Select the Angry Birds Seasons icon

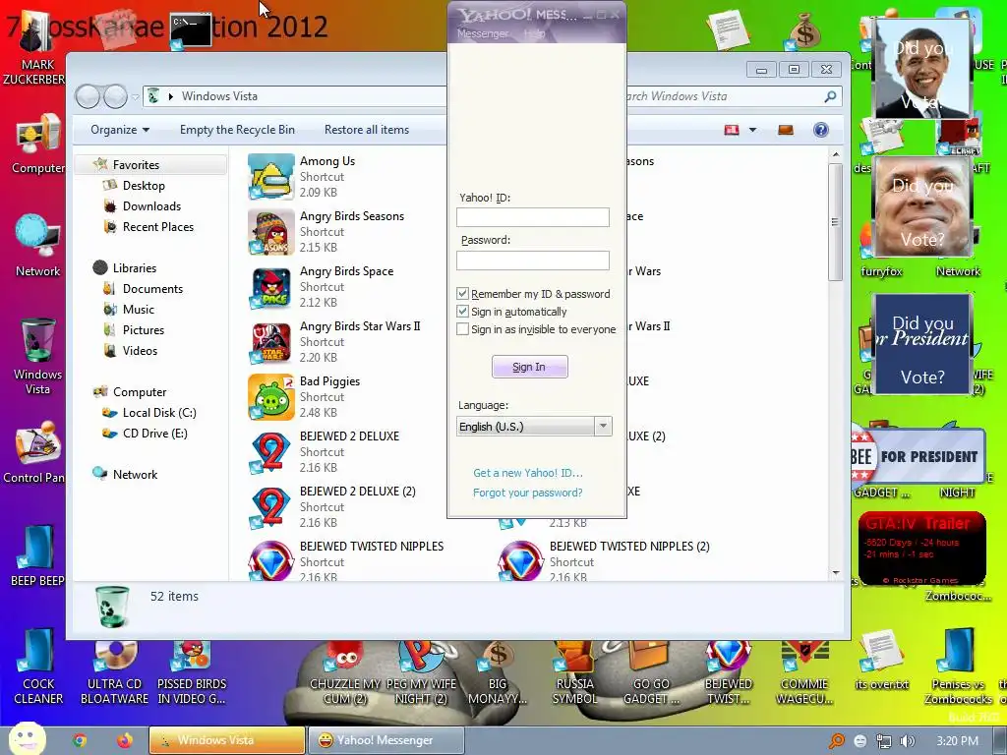click(271, 232)
